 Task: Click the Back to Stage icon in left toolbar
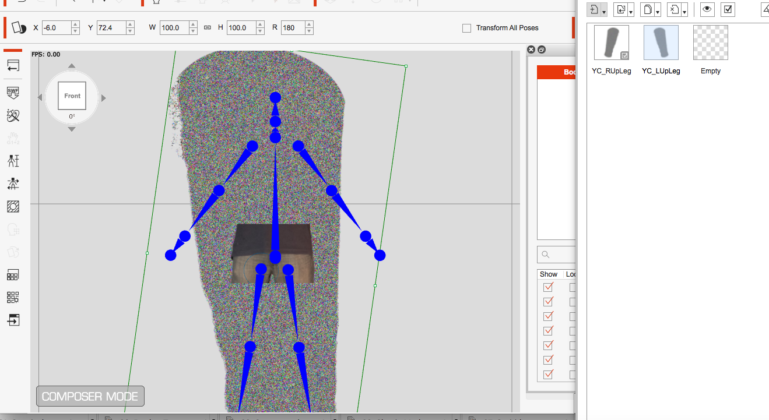[13, 65]
